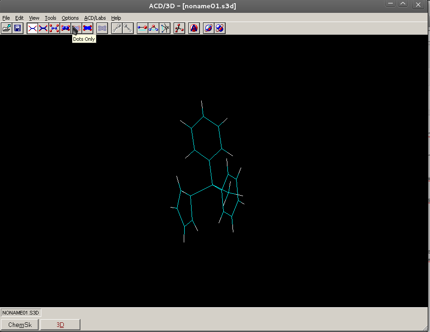Enable the spacefill Balls display

[87, 28]
